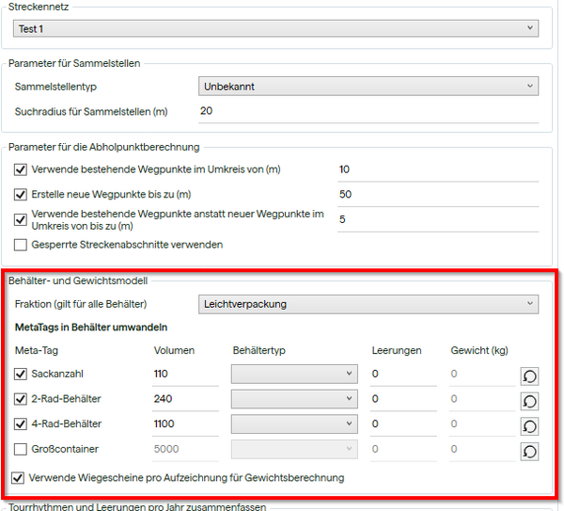Open the Streckennetz dropdown showing Test 1
Viewport: 564px width, 511px height.
tap(276, 29)
